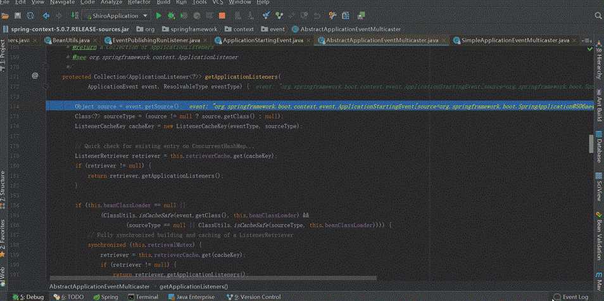Click the VCS commit checkmark icon

coord(279,16)
